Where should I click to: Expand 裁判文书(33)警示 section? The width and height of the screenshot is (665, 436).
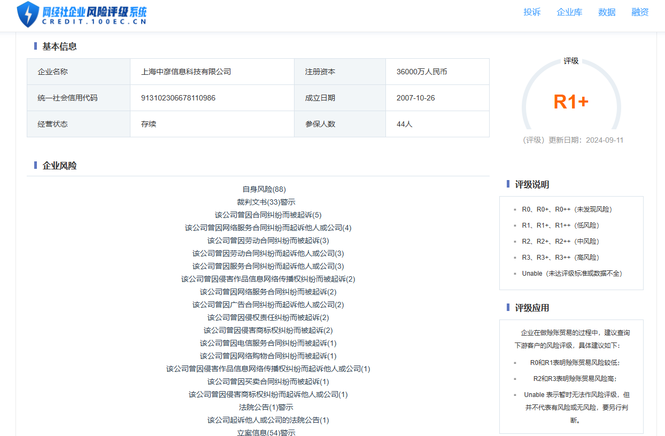tap(266, 202)
